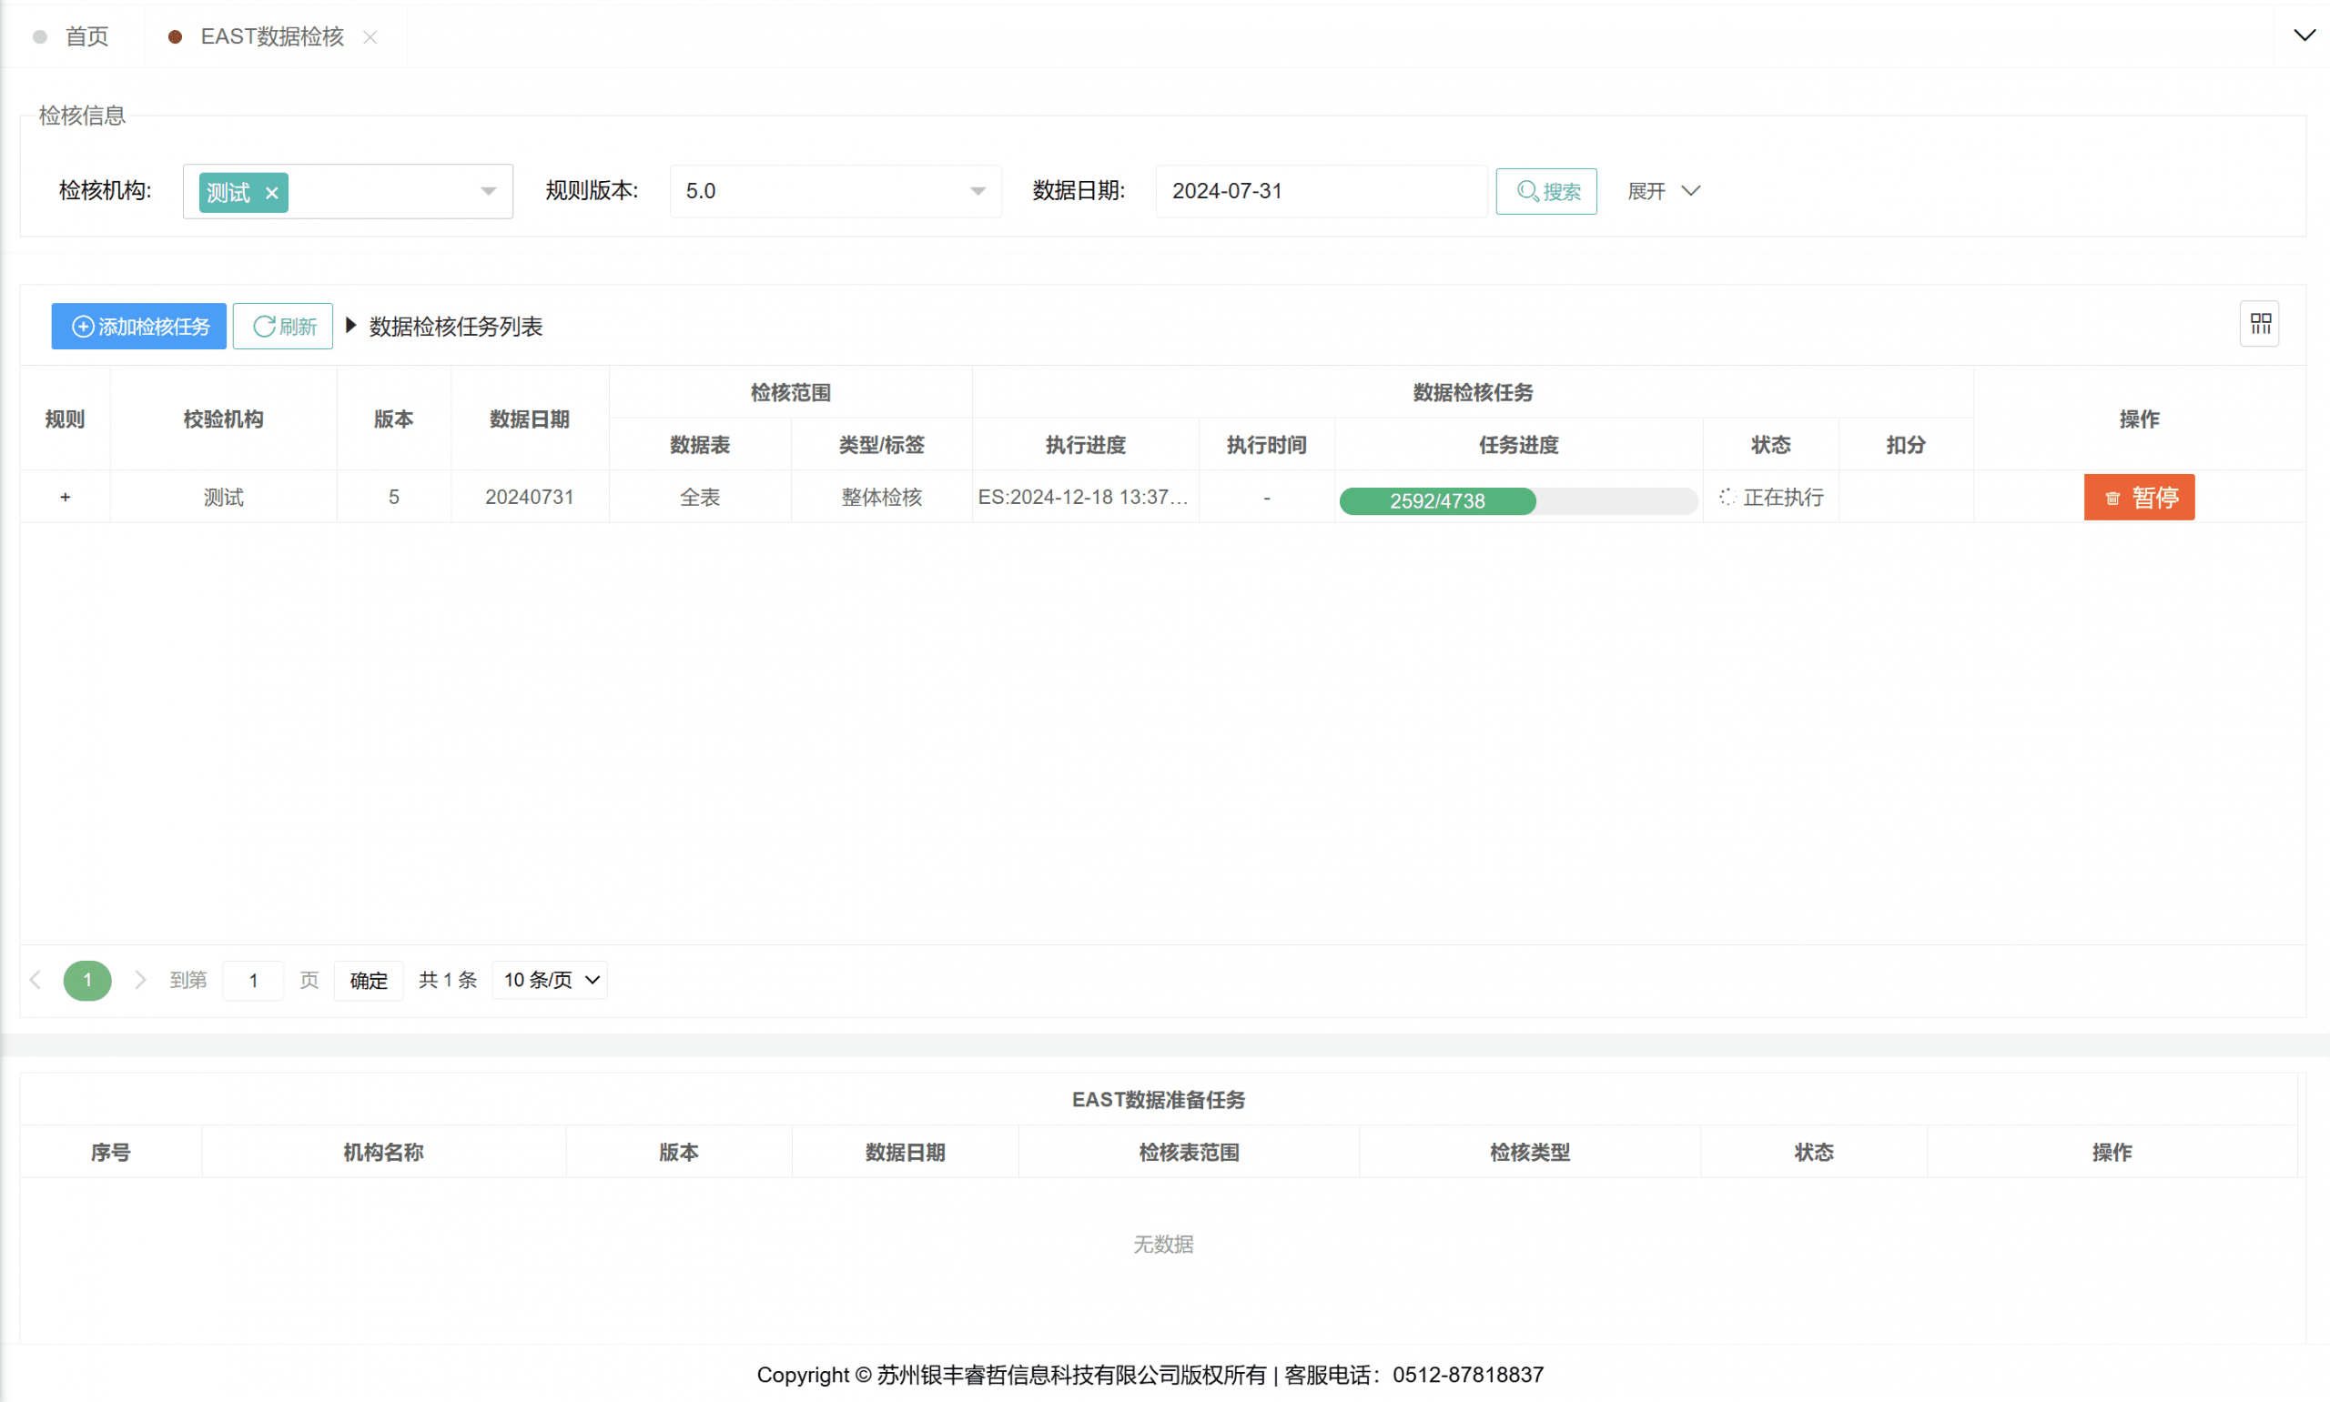
Task: Open the 10 条/页 page size selector
Action: (551, 980)
